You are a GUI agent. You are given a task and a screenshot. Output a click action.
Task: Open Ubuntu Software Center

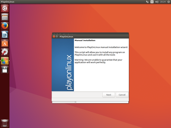[5, 43]
